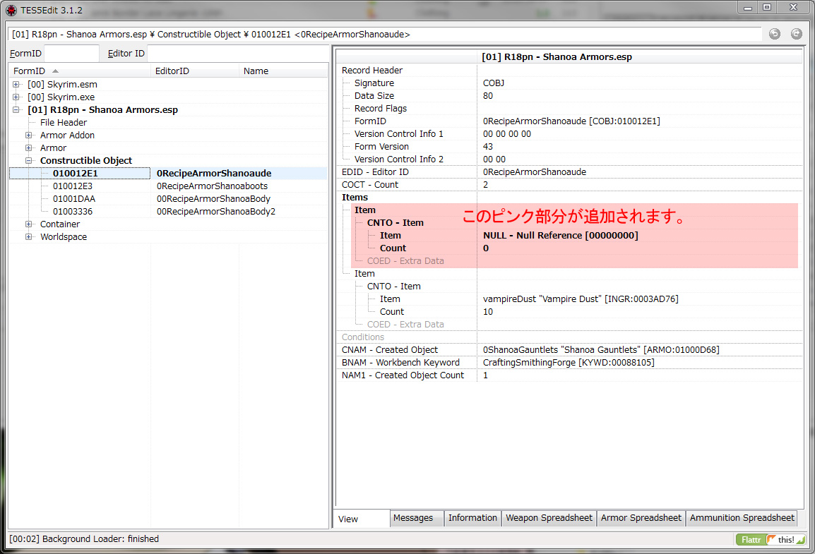This screenshot has width=815, height=554.
Task: Click the Count value 10
Action: [487, 311]
